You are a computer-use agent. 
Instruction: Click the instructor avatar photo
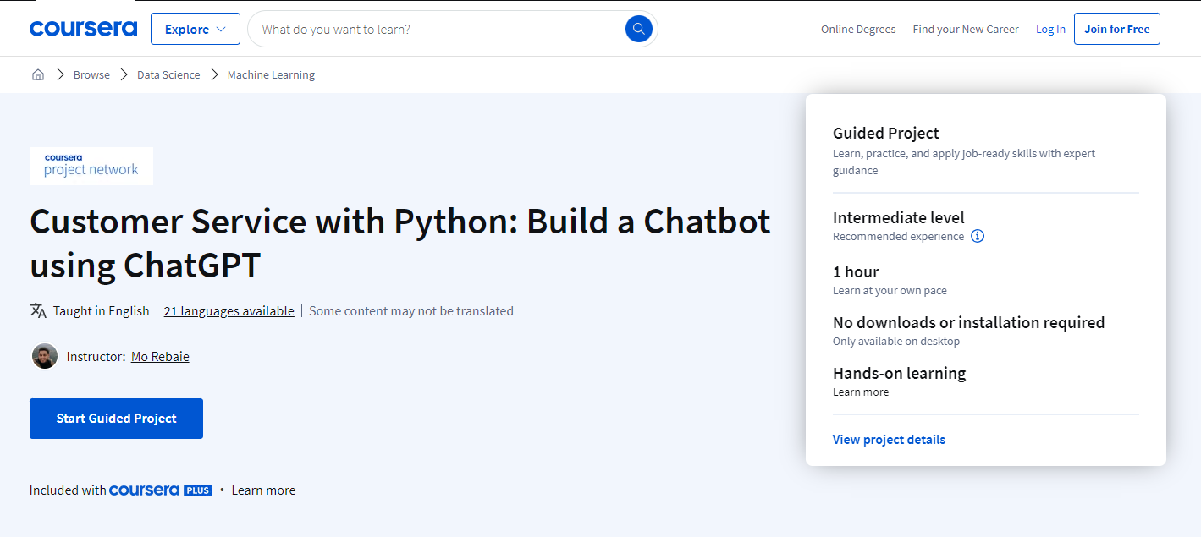[x=45, y=356]
